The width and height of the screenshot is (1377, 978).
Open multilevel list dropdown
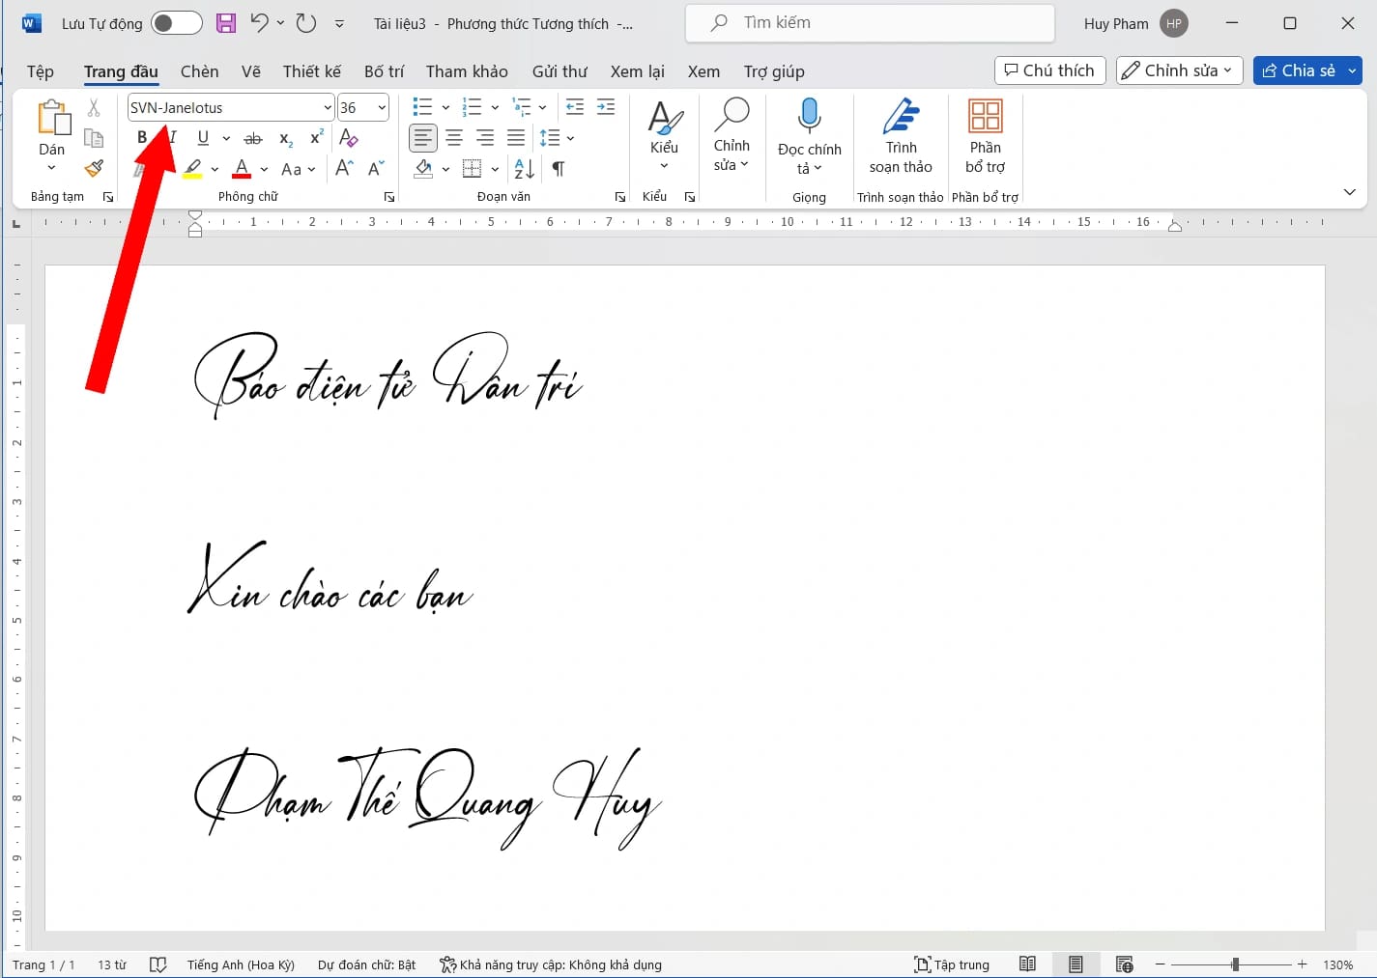(x=542, y=107)
